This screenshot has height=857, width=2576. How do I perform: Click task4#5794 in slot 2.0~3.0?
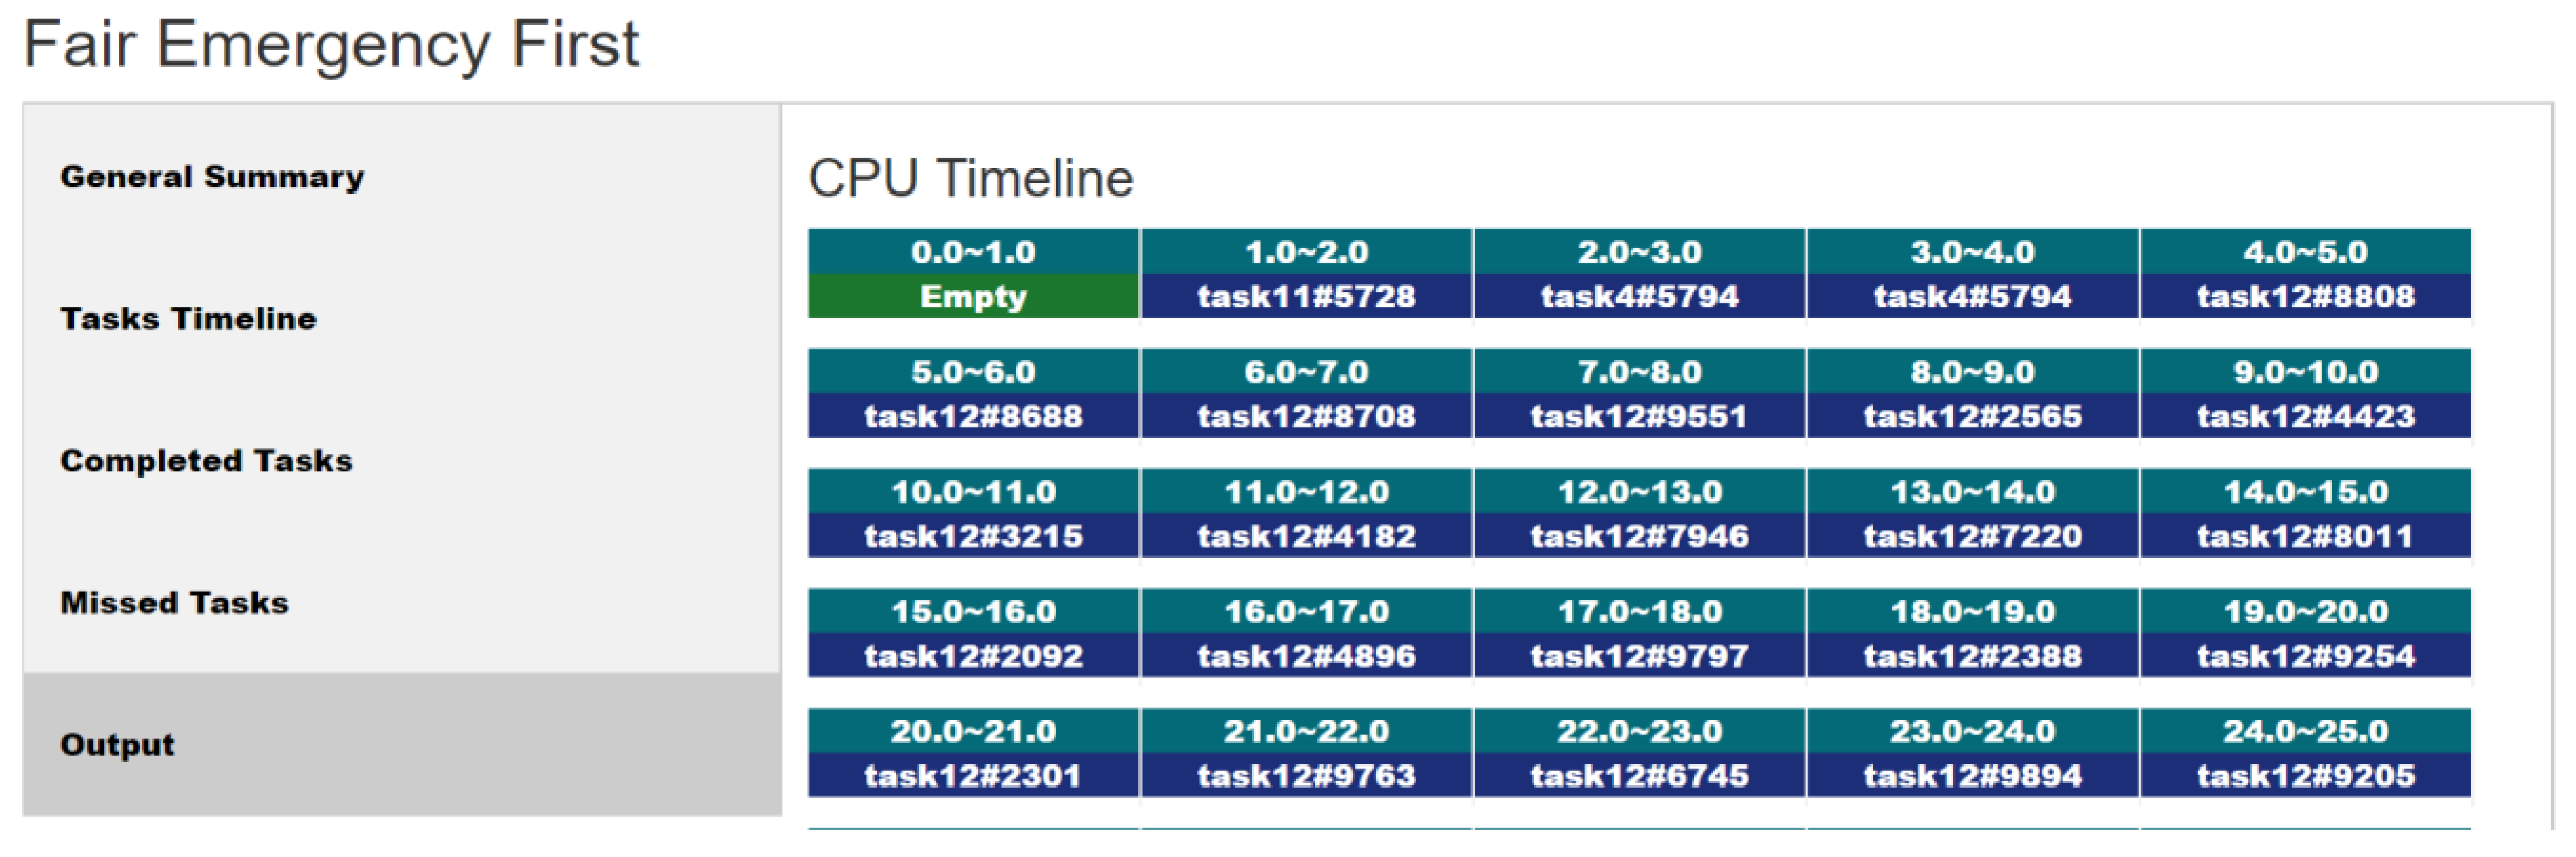(1639, 297)
